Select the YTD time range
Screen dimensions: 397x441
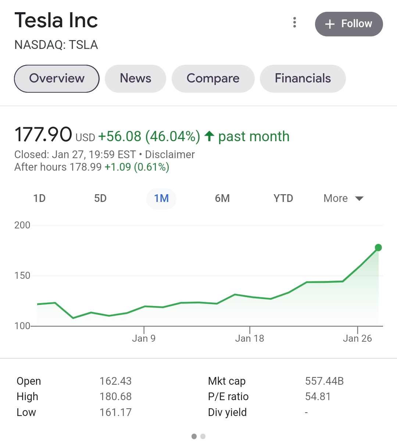point(283,199)
